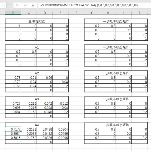Select column G header
151x151 pixels.
92,13
